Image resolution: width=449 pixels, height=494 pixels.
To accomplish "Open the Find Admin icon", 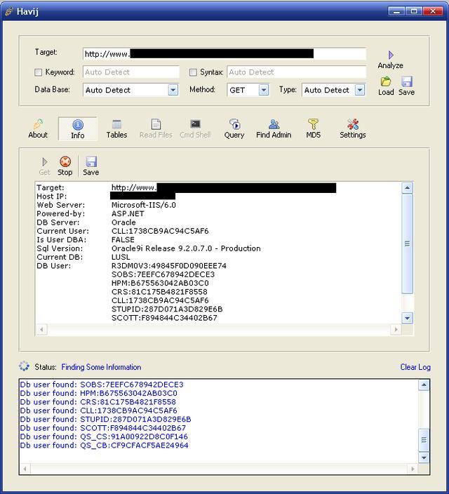I will [274, 124].
